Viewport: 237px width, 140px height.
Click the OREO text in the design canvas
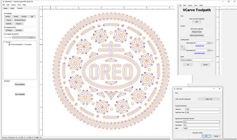(x=111, y=72)
